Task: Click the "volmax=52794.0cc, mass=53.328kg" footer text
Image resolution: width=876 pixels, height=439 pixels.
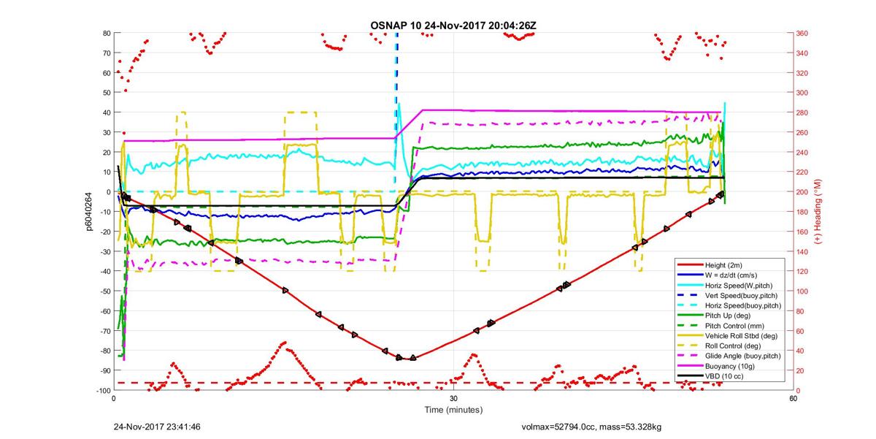Action: pyautogui.click(x=591, y=427)
